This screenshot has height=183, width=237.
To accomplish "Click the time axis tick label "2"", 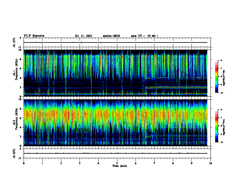I will pyautogui.click(x=61, y=163).
